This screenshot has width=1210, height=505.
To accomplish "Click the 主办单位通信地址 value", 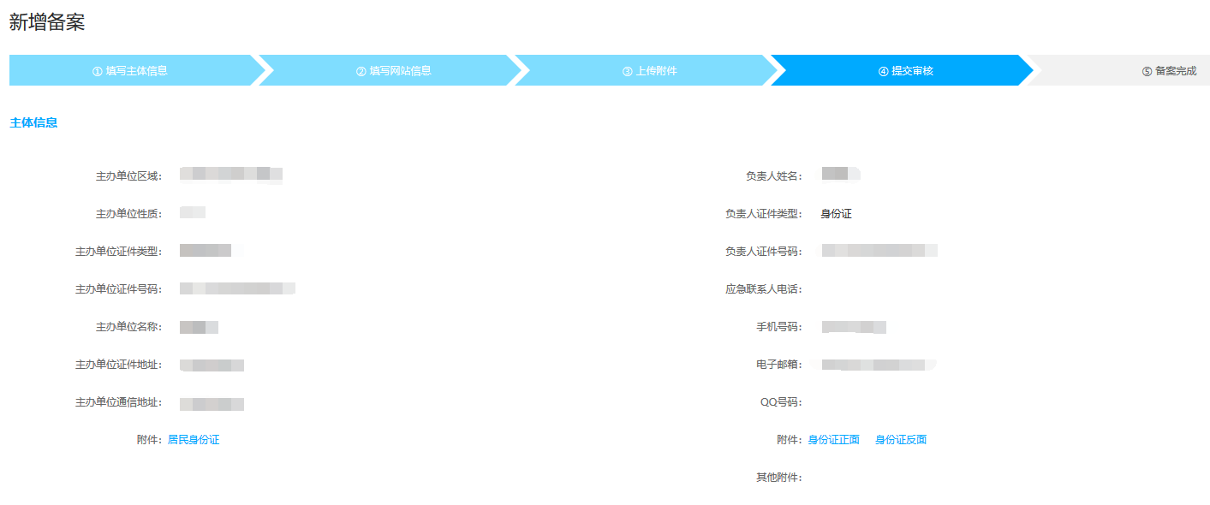I will [212, 403].
